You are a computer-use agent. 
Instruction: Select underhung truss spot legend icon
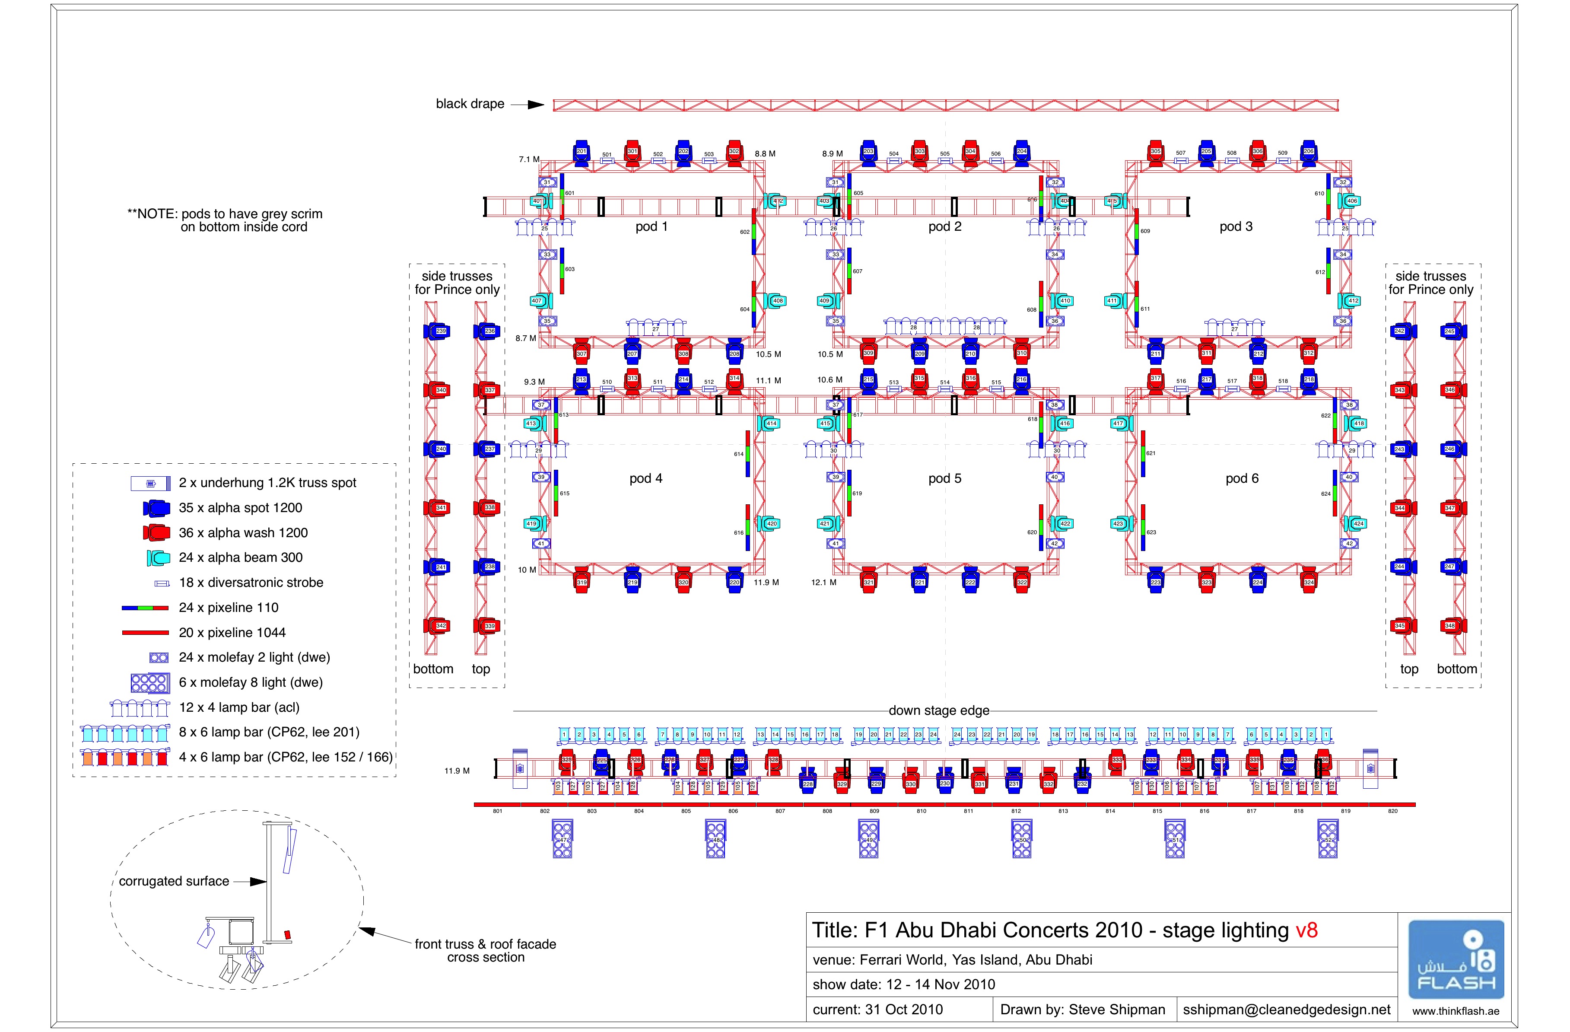coord(150,484)
